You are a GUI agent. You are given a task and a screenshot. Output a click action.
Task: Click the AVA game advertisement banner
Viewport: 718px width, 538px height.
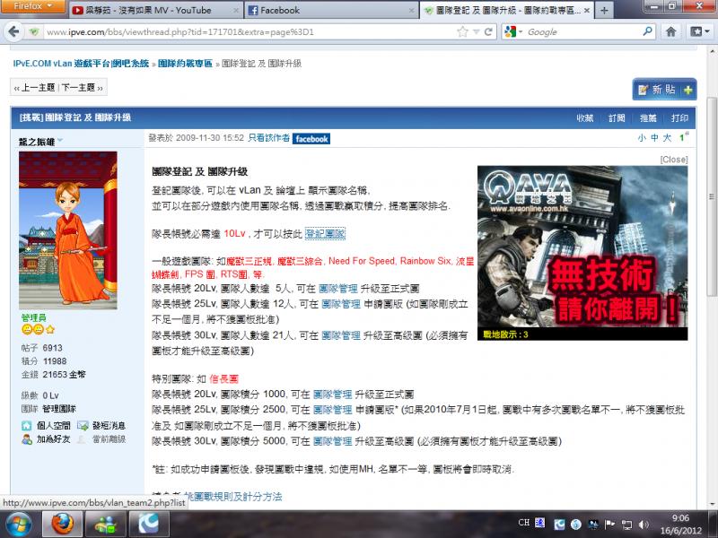(582, 253)
